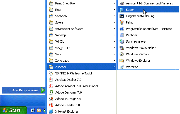Click the Alle Programme button
This screenshot has width=180, height=114.
[x=25, y=90]
